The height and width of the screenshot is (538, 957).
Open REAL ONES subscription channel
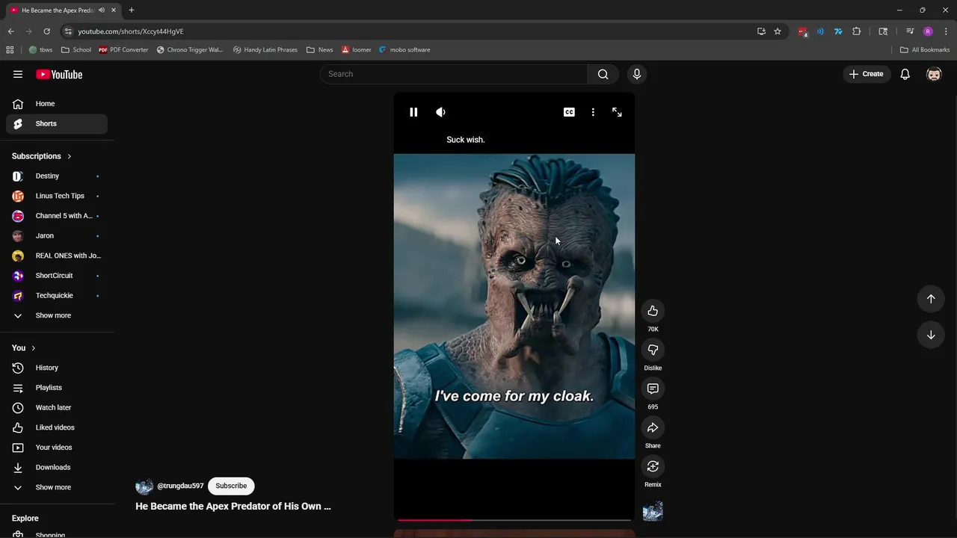57,256
